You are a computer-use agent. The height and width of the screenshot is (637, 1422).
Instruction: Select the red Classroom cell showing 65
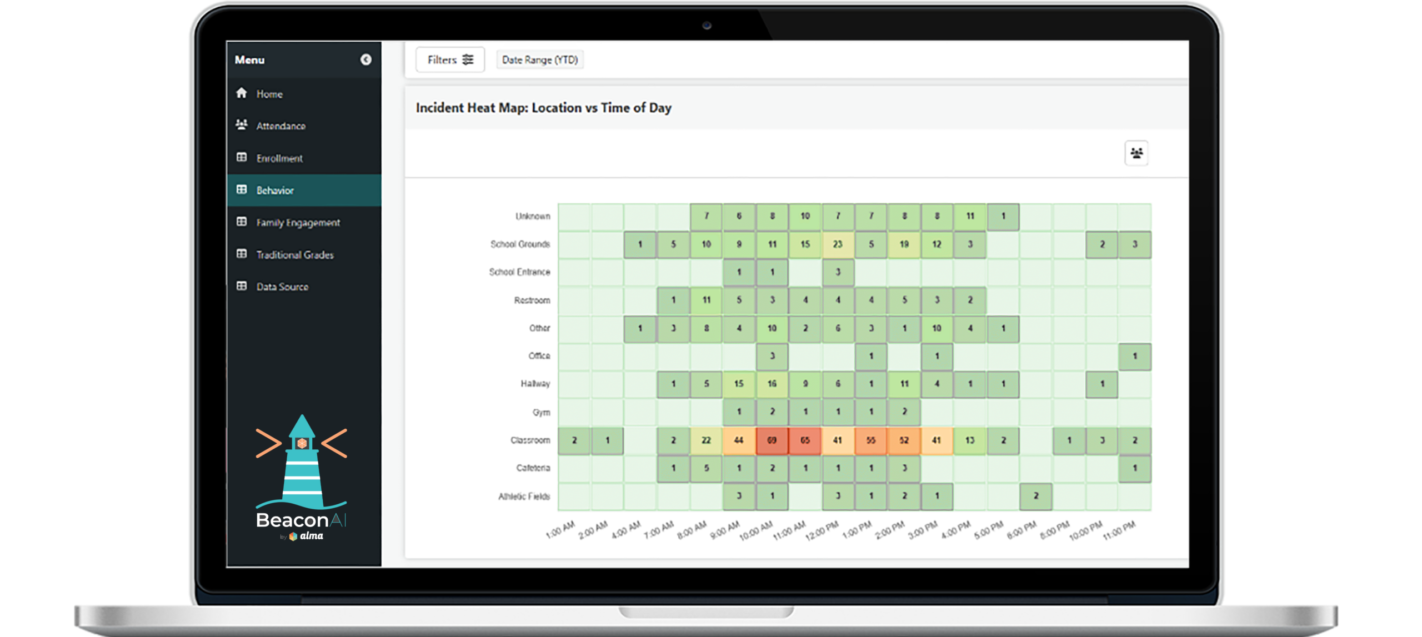pos(805,440)
